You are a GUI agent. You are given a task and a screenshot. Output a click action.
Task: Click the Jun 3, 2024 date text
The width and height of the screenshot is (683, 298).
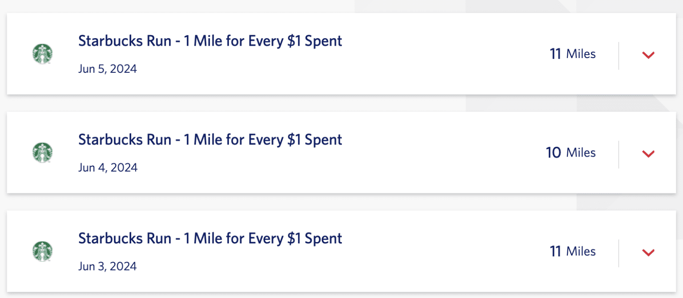[x=108, y=266]
